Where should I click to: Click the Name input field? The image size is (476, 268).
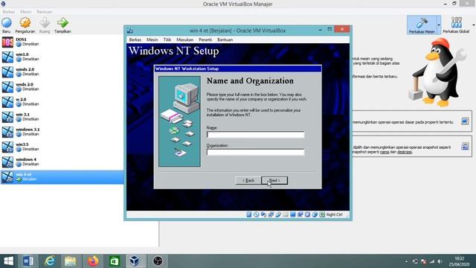pos(255,134)
